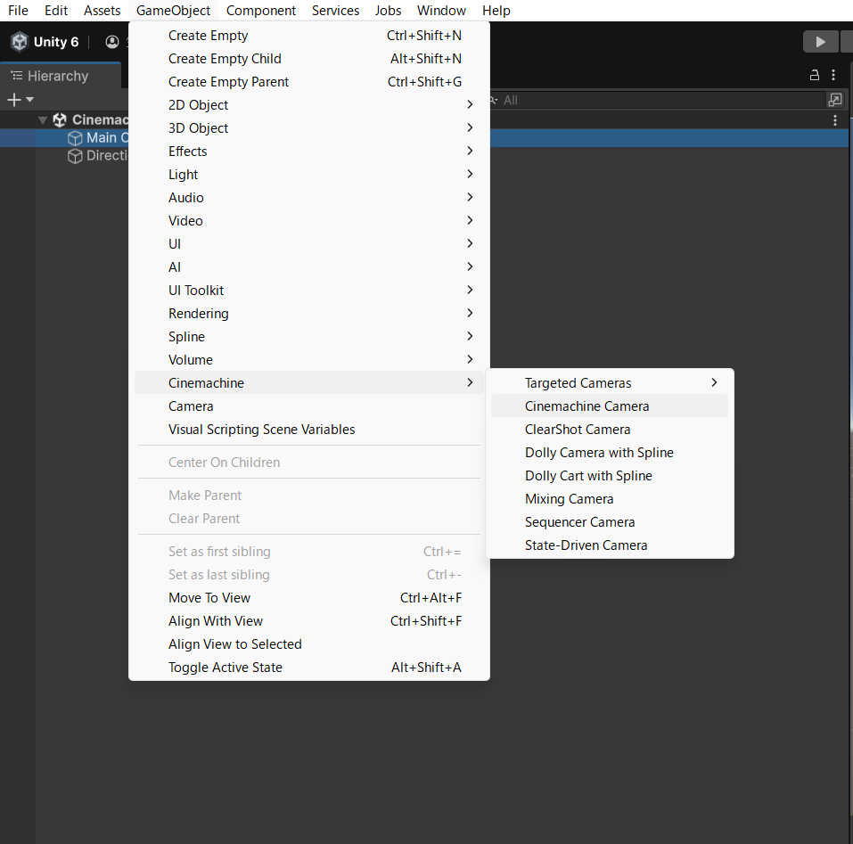Viewport: 853px width, 844px height.
Task: Create a Sequencer Camera
Action: [610, 522]
